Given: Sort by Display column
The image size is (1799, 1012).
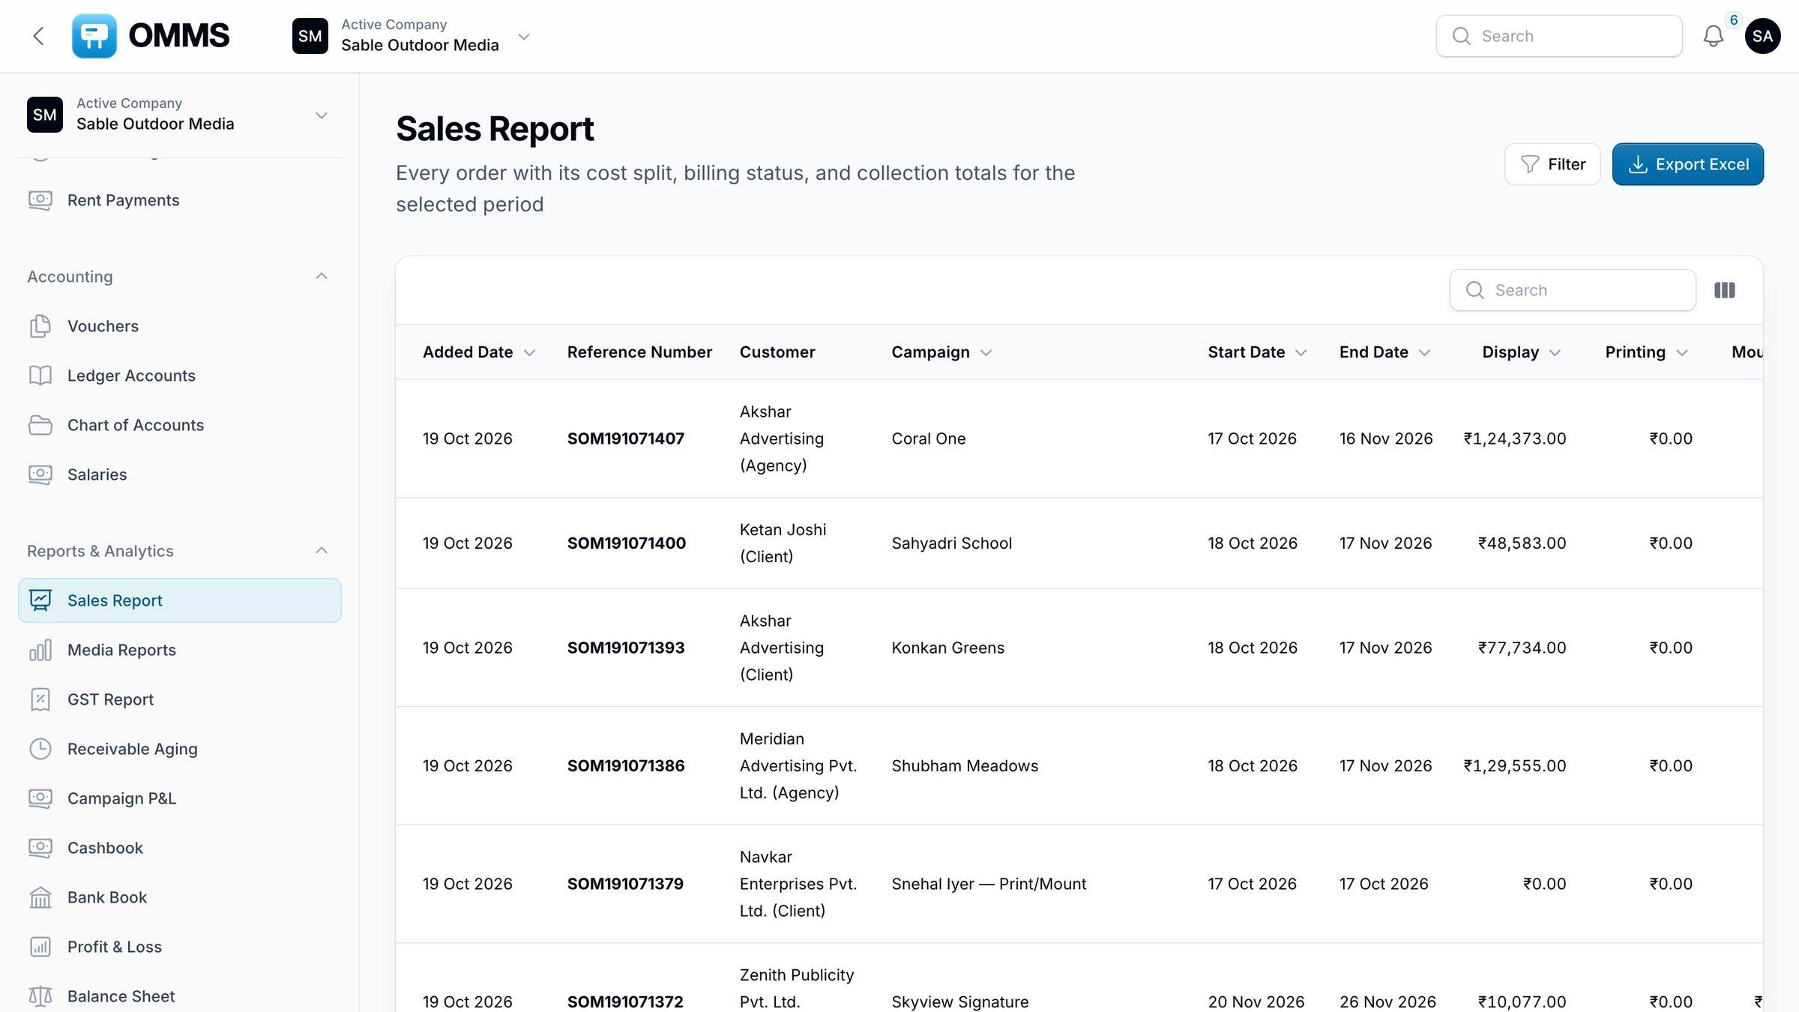Looking at the screenshot, I should pyautogui.click(x=1522, y=352).
